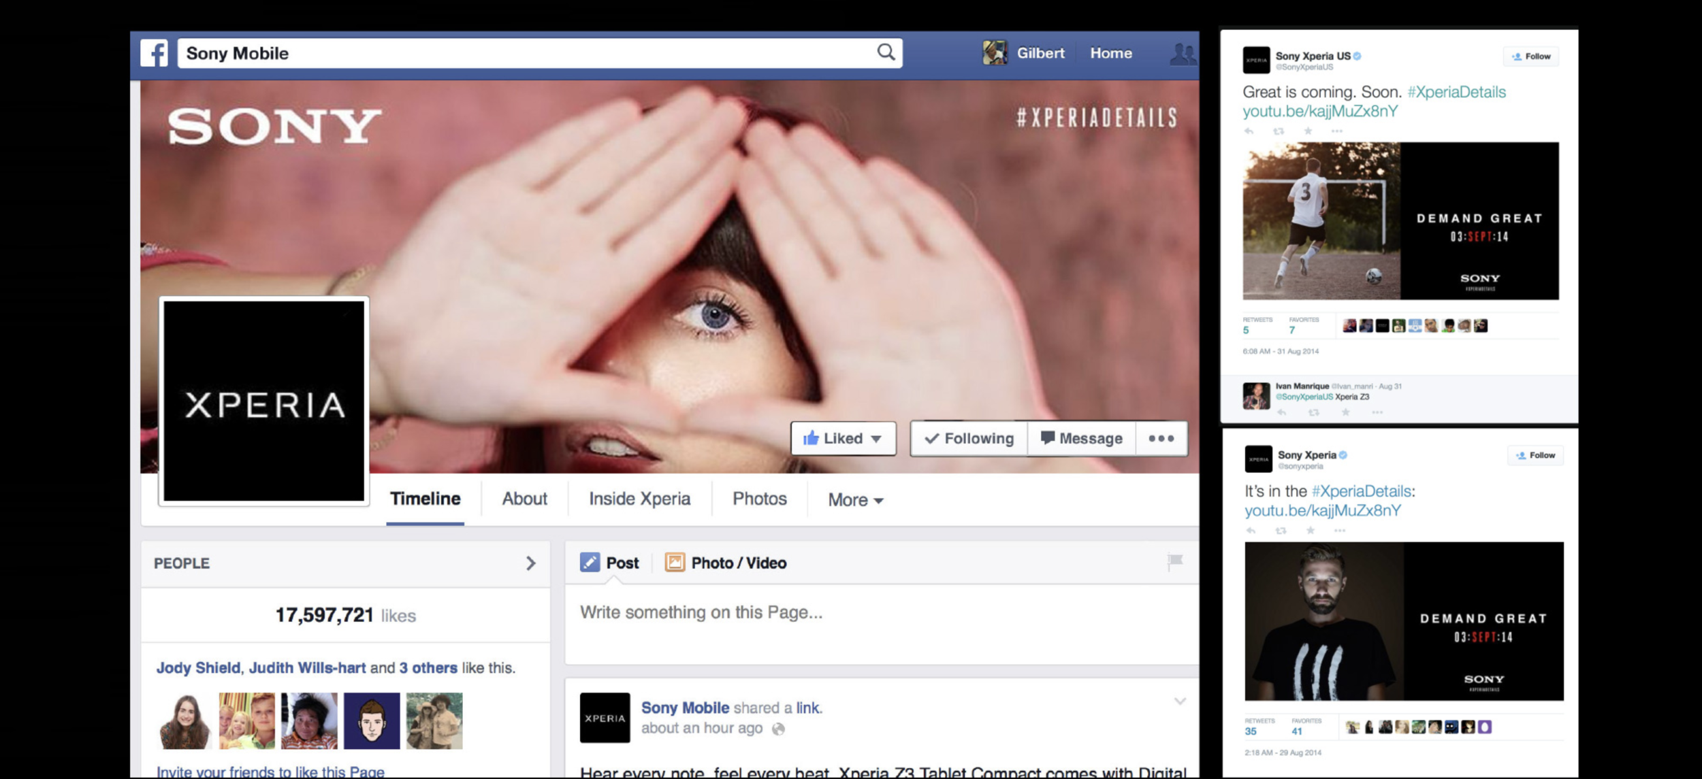Image resolution: width=1702 pixels, height=779 pixels.
Task: Go to Home in top bar
Action: [x=1110, y=53]
